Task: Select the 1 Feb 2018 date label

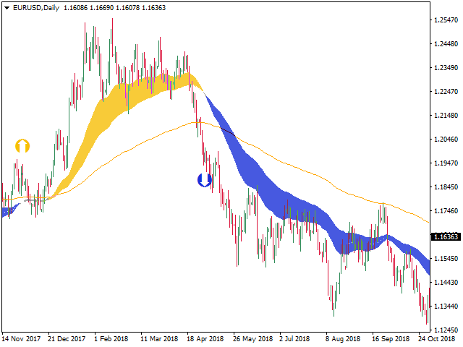Action: (x=111, y=339)
